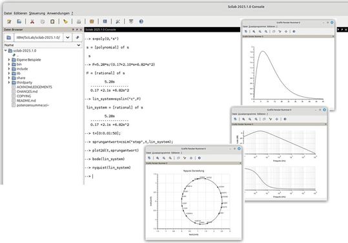Open the Anwendungen menu

coord(58,14)
